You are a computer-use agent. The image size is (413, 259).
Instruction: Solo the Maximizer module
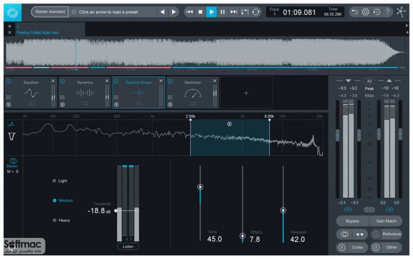coord(170,105)
